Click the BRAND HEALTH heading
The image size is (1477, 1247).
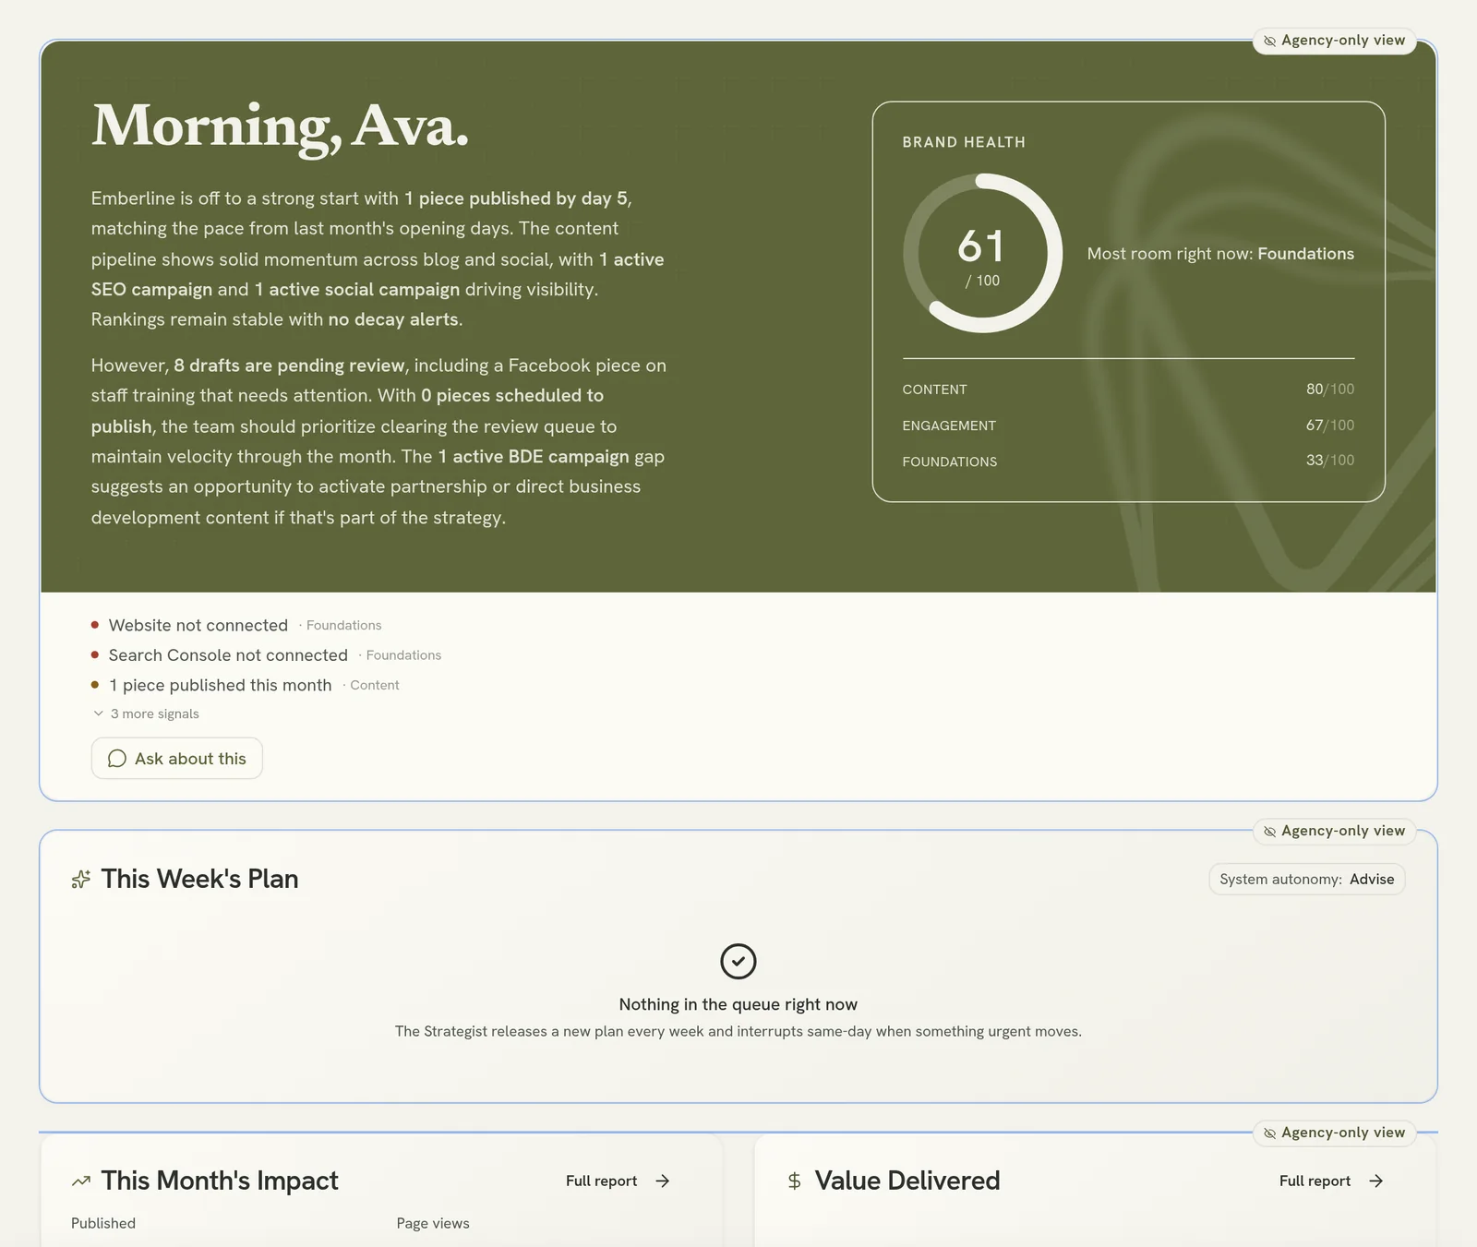click(964, 142)
